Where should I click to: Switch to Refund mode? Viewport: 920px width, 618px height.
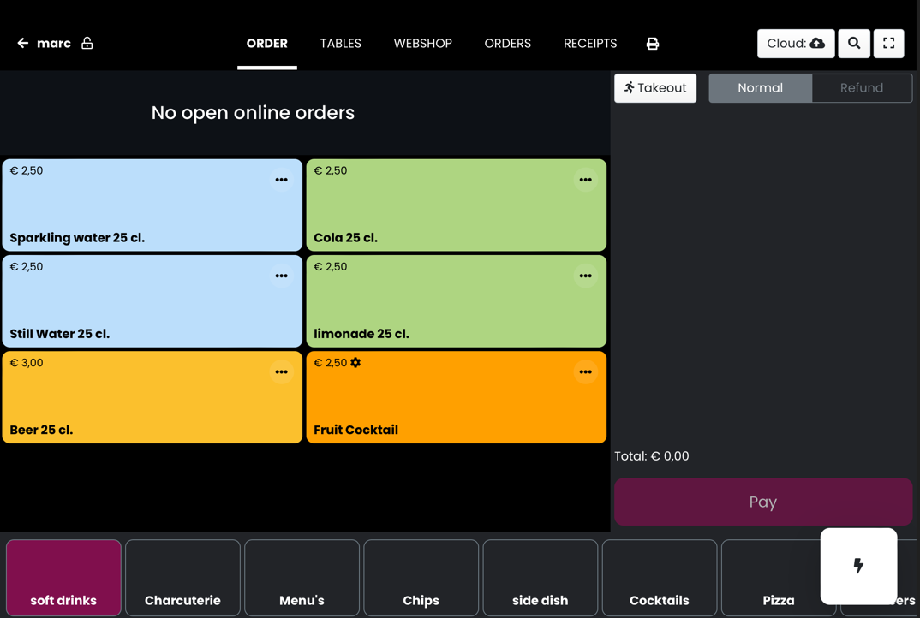(x=862, y=88)
